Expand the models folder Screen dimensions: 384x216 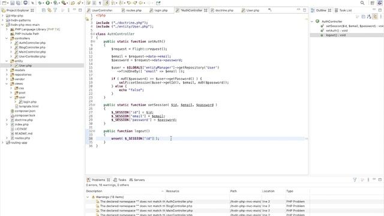(x=7, y=70)
